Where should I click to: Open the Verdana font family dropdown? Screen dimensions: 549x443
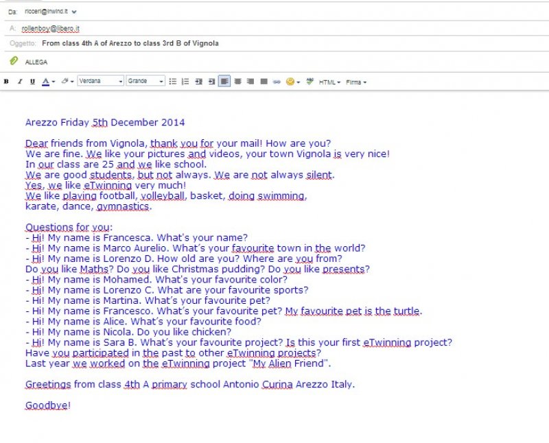click(x=101, y=81)
